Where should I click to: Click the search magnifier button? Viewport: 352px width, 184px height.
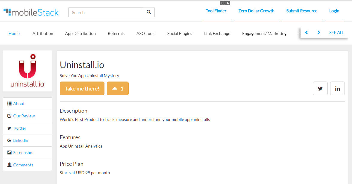pos(148,12)
